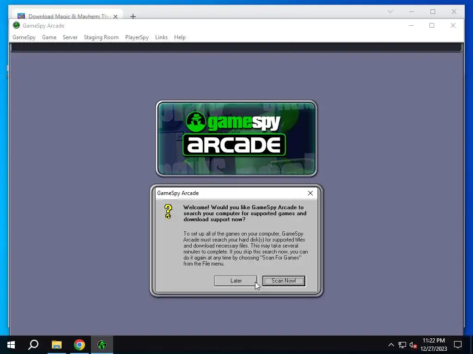The width and height of the screenshot is (473, 354).
Task: Open the network status tray icon
Action: pos(402,345)
